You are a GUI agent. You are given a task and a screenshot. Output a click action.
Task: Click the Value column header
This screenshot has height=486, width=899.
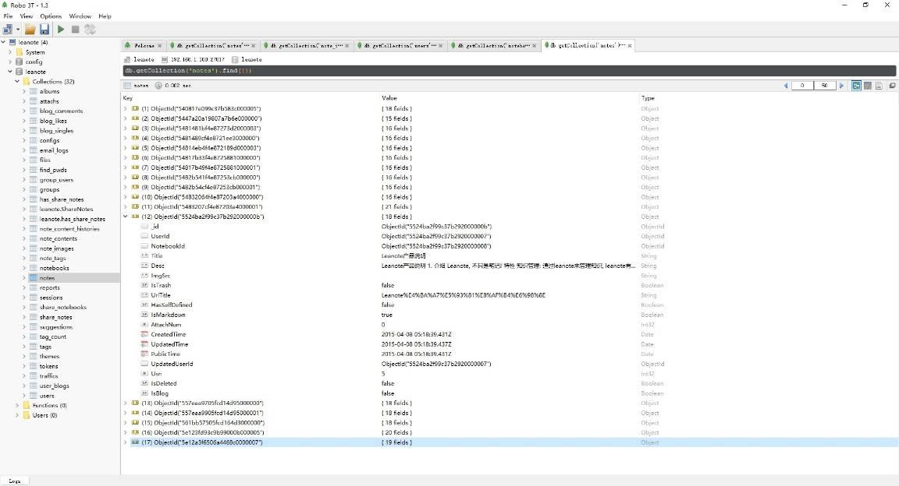[389, 98]
